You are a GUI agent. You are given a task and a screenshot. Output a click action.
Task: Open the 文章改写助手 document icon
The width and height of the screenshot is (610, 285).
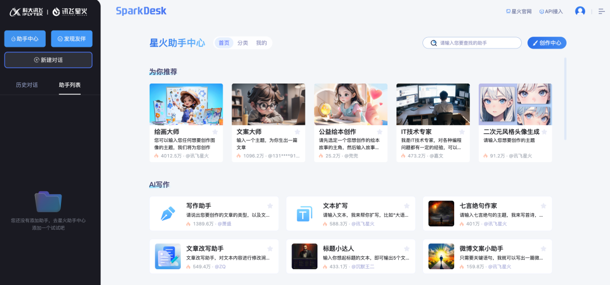pos(168,256)
